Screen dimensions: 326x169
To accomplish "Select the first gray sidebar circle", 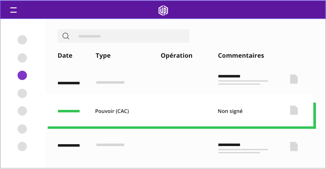I will tap(22, 40).
